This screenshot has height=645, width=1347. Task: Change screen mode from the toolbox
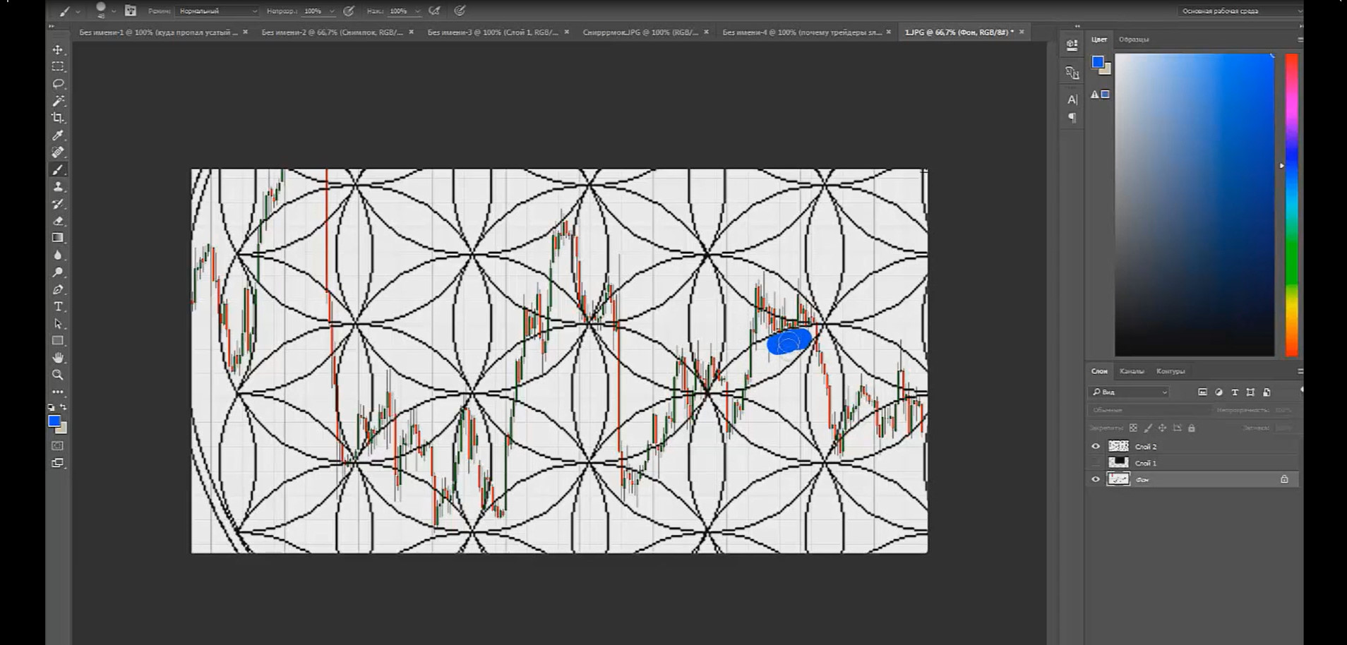click(58, 463)
